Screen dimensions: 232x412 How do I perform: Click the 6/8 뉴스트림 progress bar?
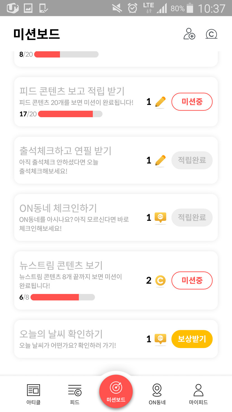pyautogui.click(x=63, y=297)
